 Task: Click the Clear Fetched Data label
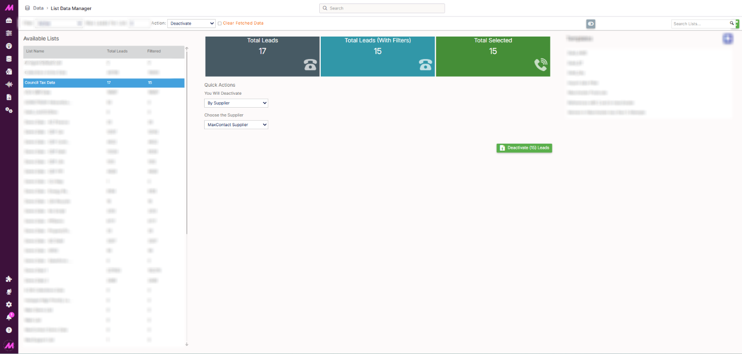[x=243, y=23]
